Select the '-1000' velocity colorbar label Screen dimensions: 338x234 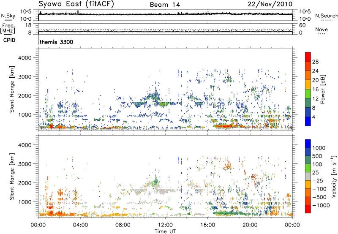(x=321, y=205)
